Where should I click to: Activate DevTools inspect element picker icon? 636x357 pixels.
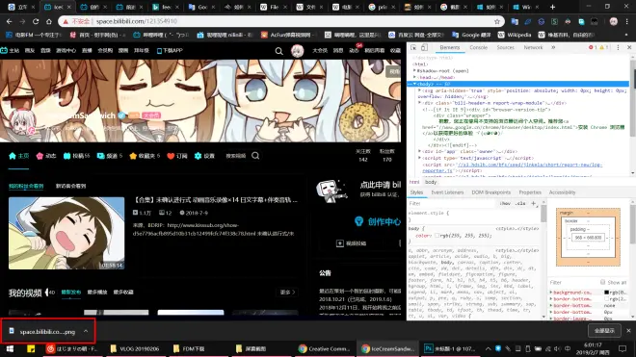click(413, 47)
